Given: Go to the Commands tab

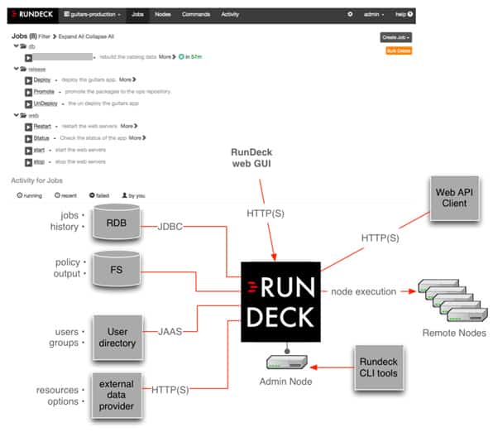Looking at the screenshot, I should coord(196,14).
